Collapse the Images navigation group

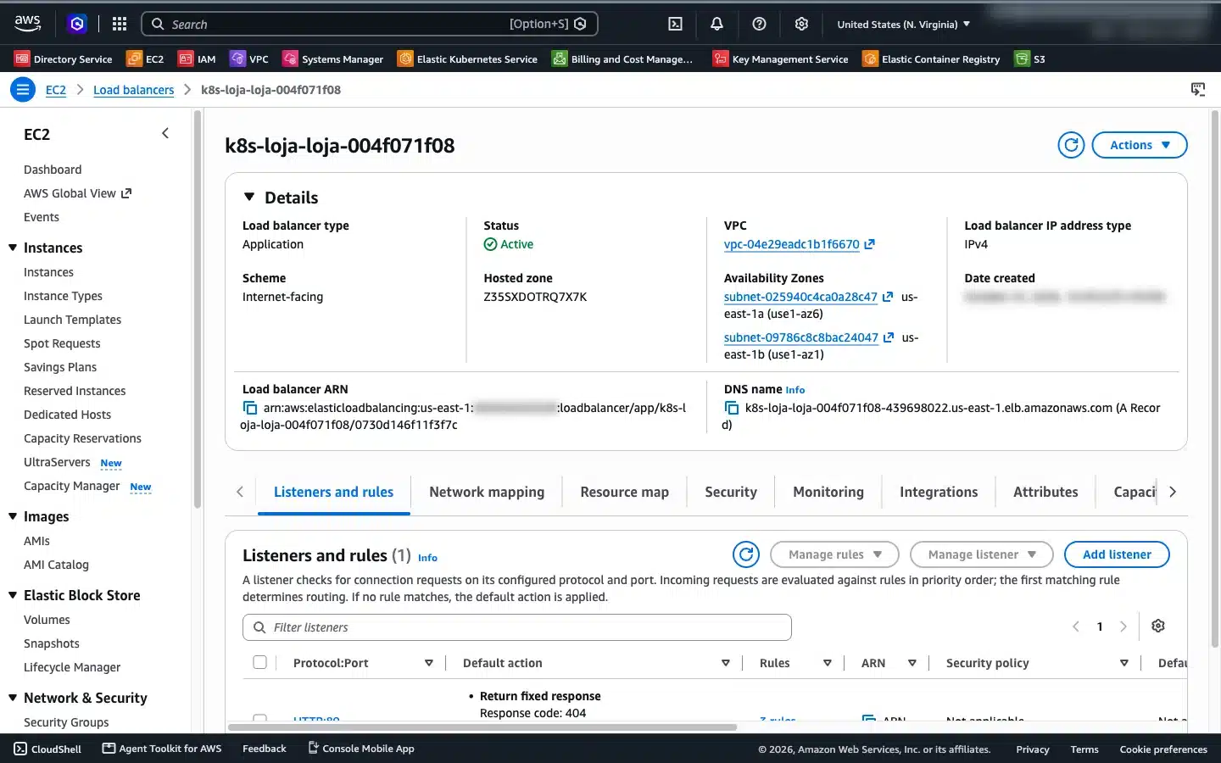pyautogui.click(x=13, y=516)
